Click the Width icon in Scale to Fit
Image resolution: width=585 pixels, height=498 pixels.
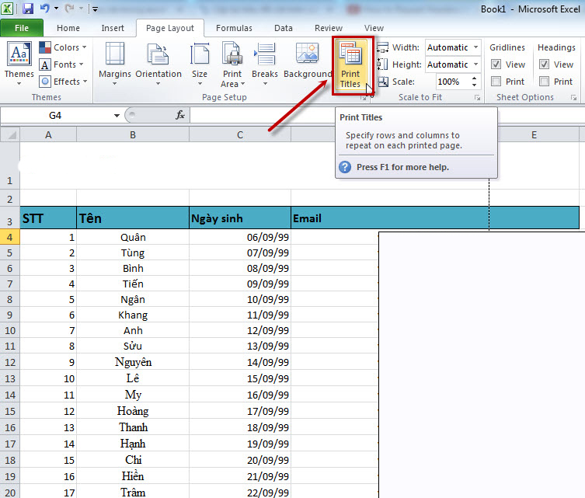[382, 47]
